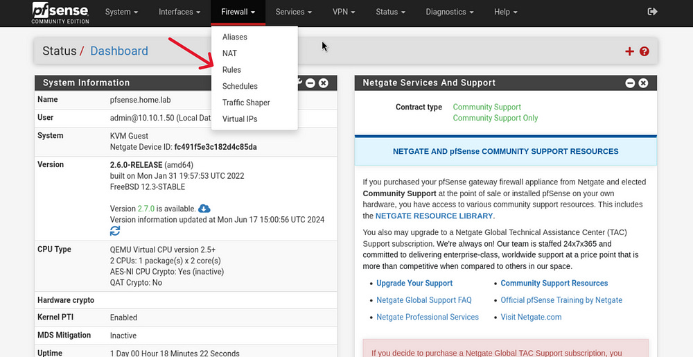Collapse the Netgate Services And Support widget
693x357 pixels.
630,83
